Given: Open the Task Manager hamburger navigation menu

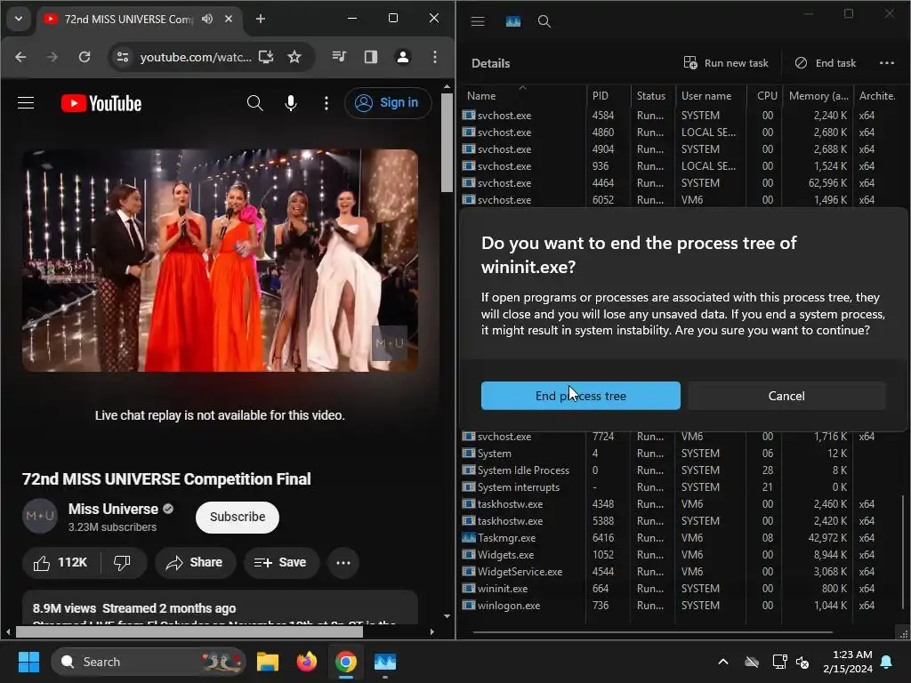Looking at the screenshot, I should [478, 21].
